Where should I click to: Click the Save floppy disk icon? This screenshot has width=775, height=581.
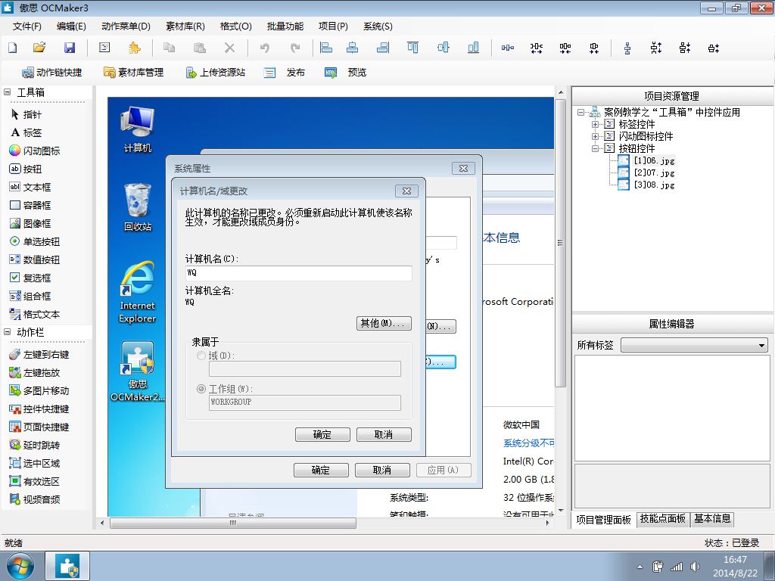(x=70, y=48)
